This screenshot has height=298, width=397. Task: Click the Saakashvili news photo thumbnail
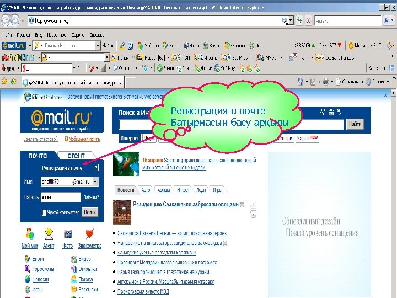click(x=122, y=212)
